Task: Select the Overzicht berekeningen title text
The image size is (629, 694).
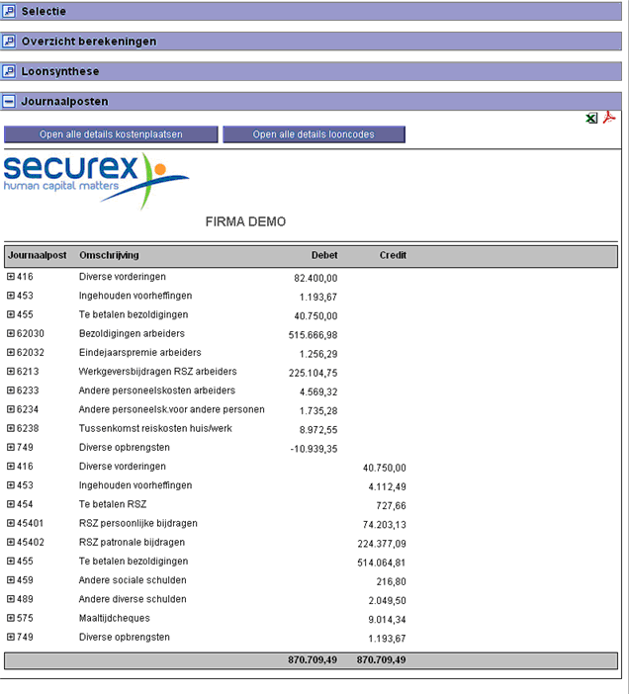Action: (x=89, y=42)
